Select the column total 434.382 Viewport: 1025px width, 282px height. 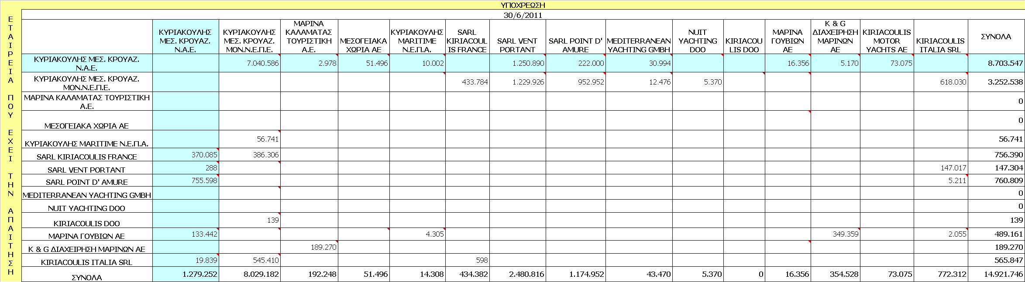click(467, 274)
